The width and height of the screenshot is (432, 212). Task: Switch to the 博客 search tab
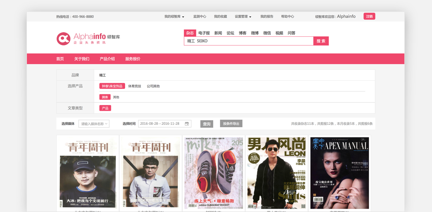tap(242, 33)
